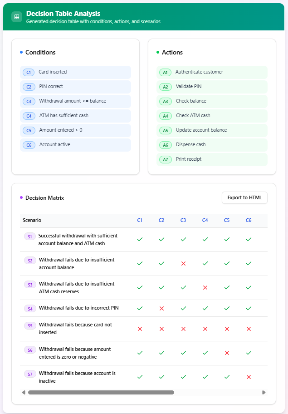This screenshot has height=414, width=288.
Task: Select the A1 Authenticate customer action badge
Action: coord(165,72)
